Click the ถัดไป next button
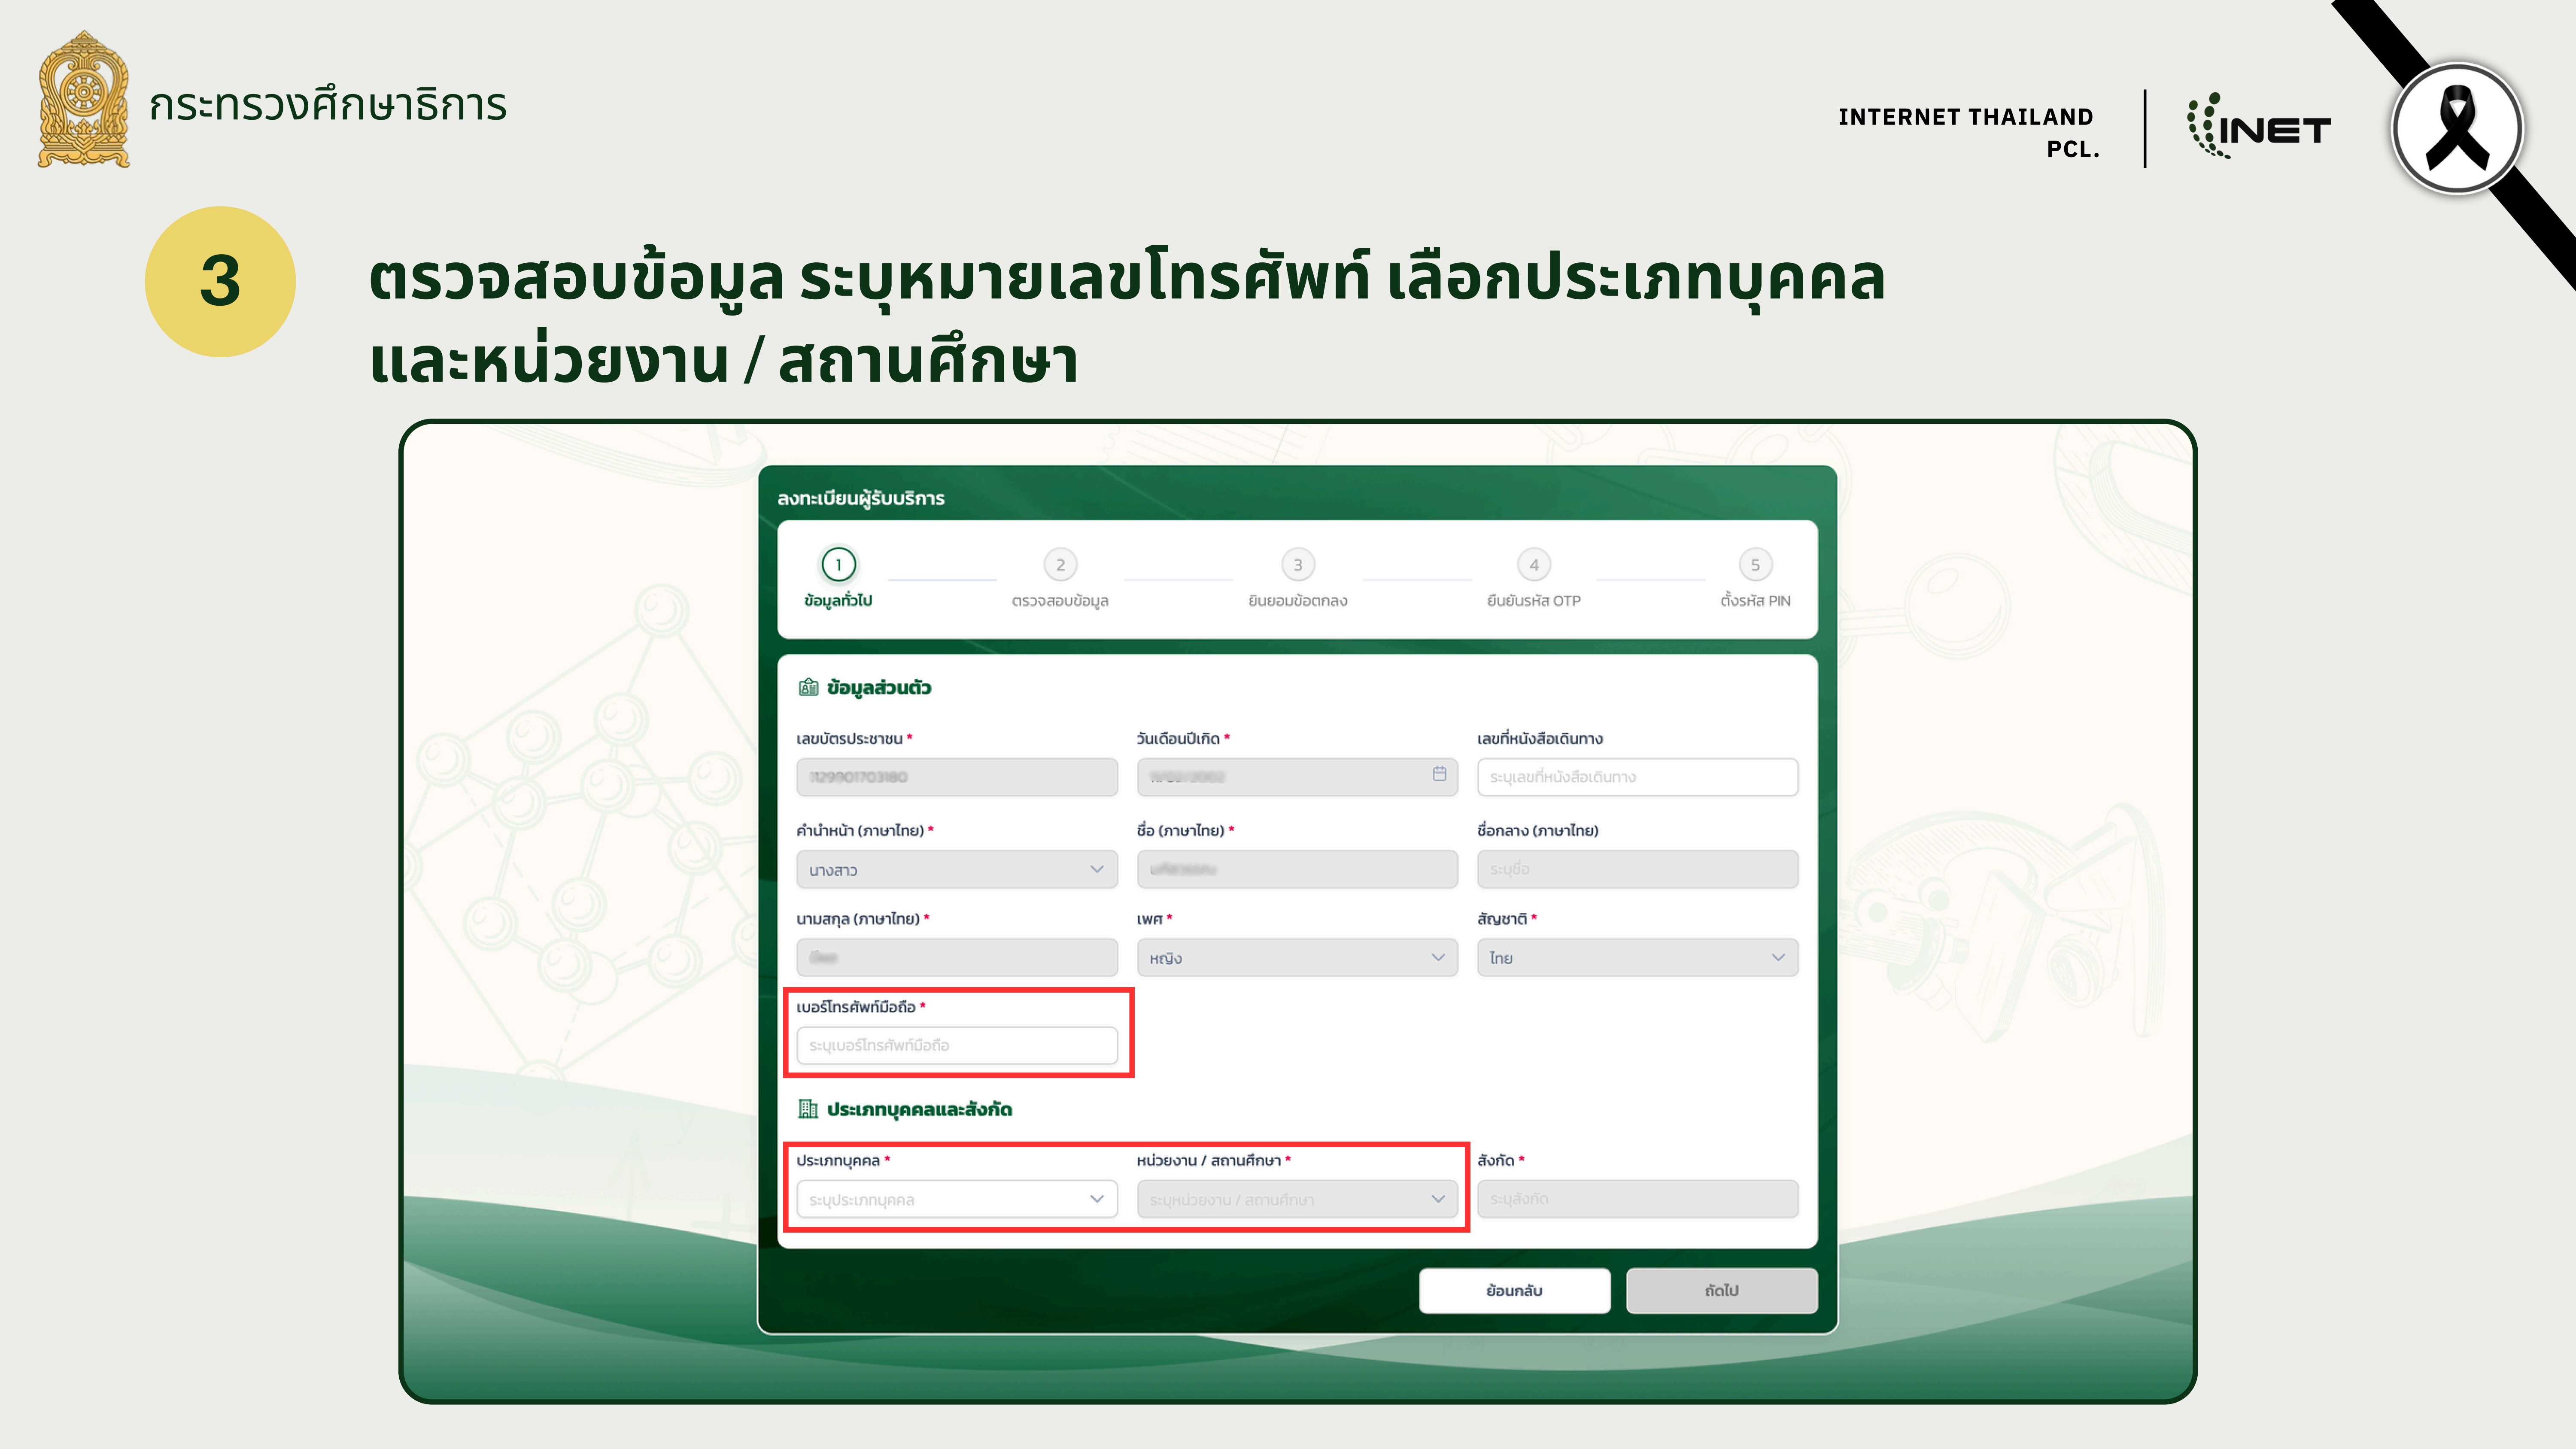 [1722, 1291]
